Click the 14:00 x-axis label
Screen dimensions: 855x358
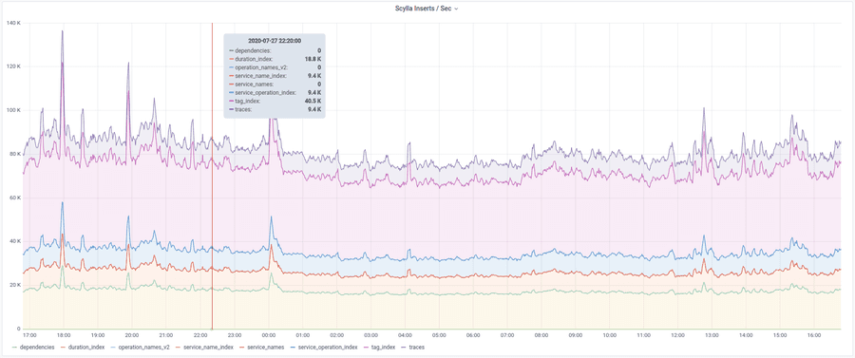point(746,335)
